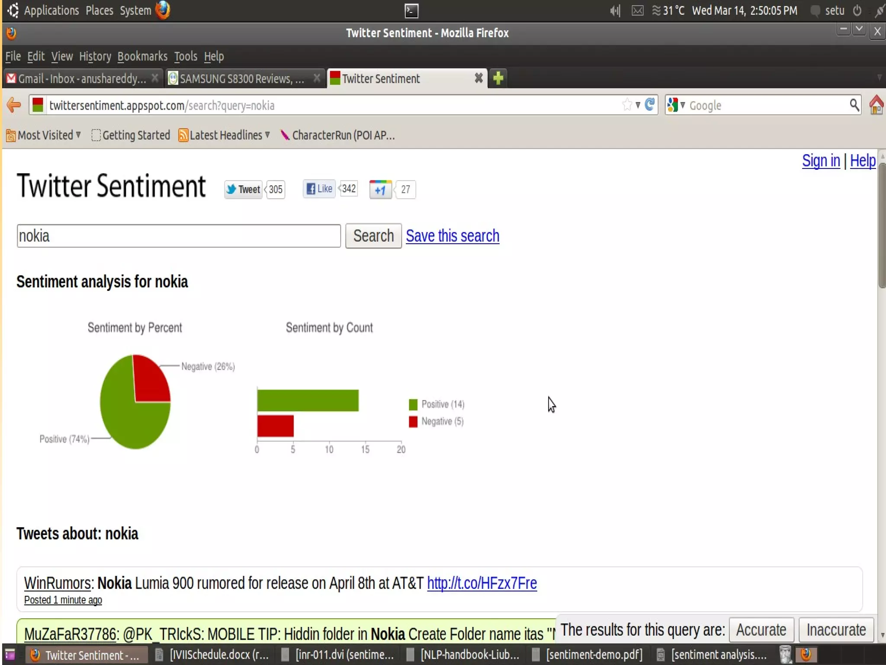Open the Firefox home page icon
This screenshot has height=665, width=886.
coord(876,105)
